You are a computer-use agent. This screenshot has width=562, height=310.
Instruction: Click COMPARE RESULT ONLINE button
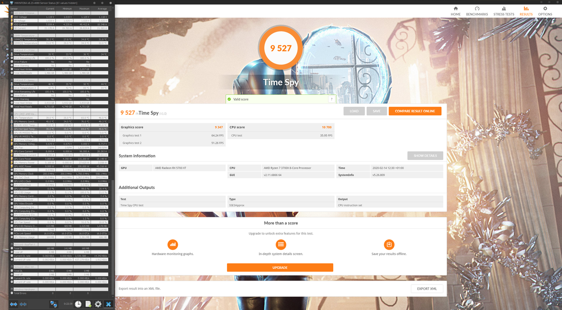(415, 111)
